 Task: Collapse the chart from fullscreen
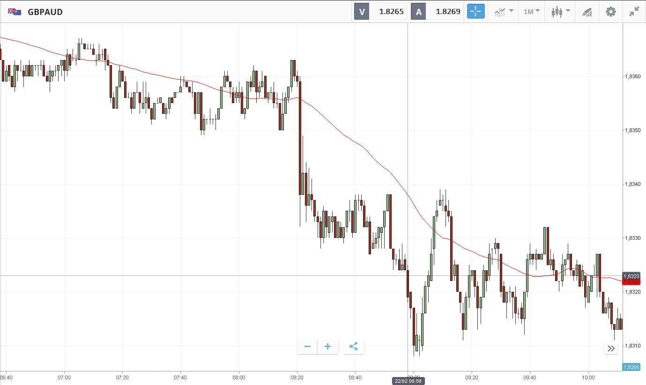[634, 12]
